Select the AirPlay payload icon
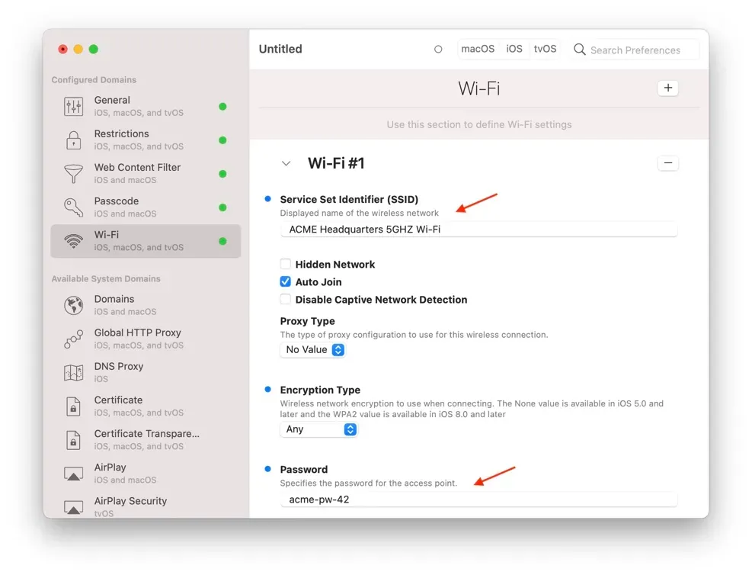This screenshot has width=752, height=575. point(72,473)
